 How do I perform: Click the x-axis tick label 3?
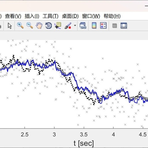(54, 135)
